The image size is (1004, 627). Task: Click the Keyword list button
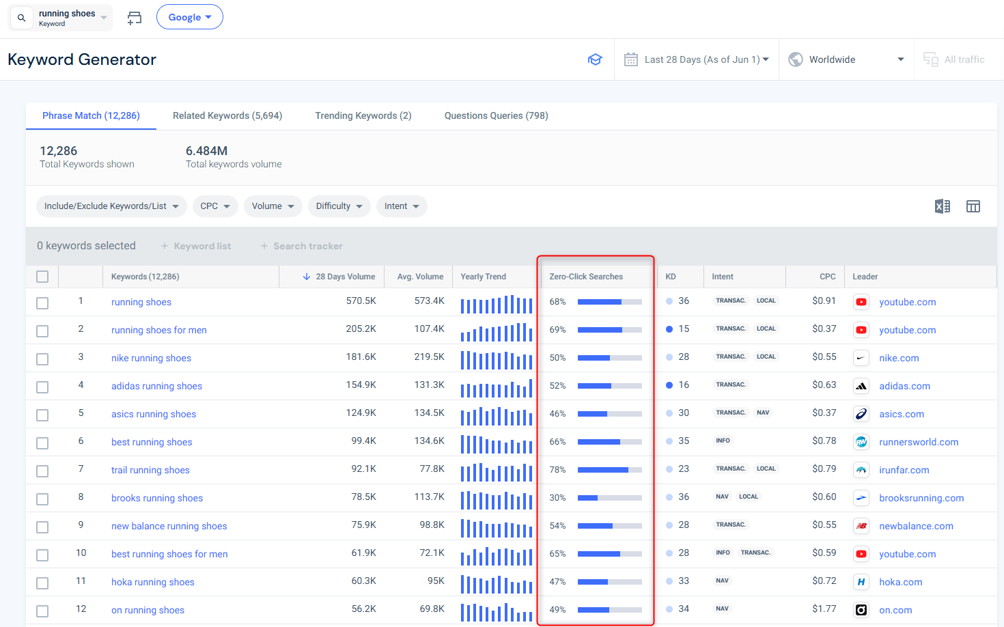coord(196,246)
